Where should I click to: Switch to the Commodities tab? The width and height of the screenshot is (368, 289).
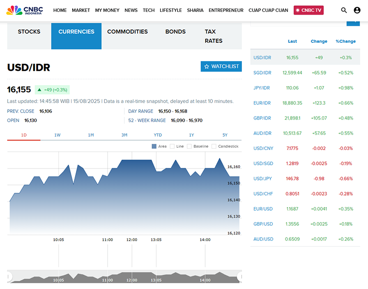(127, 32)
